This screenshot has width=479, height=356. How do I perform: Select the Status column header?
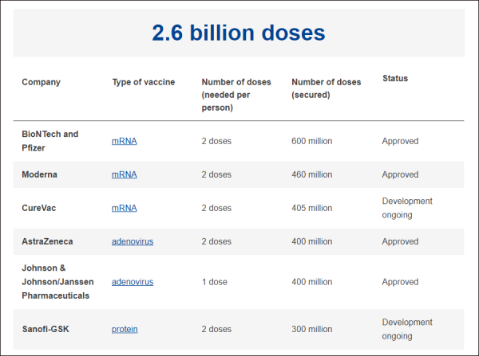click(395, 78)
